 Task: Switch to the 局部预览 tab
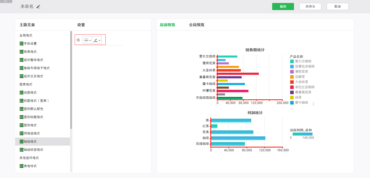point(167,25)
